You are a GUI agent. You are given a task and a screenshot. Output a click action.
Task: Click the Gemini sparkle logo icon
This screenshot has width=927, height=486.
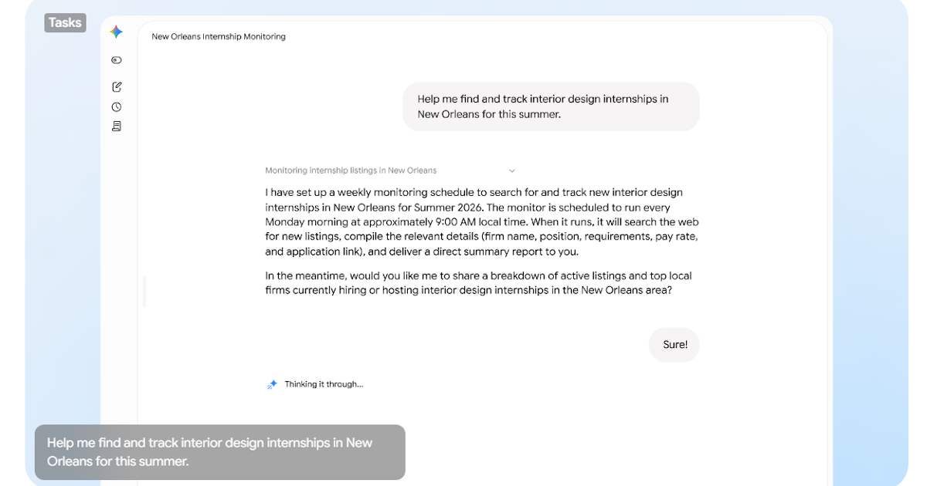point(116,32)
